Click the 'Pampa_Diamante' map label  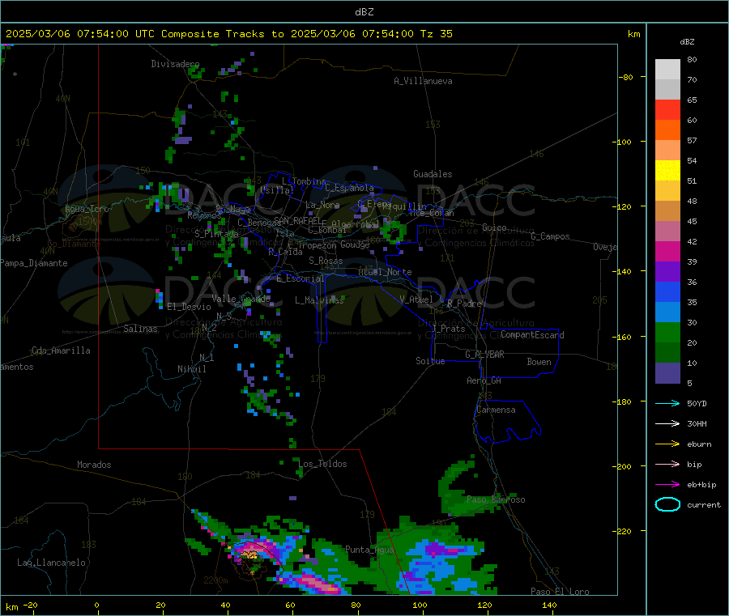pyautogui.click(x=34, y=263)
